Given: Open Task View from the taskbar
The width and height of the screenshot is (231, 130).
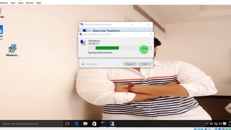Looking at the screenshot, I should click(x=67, y=123).
